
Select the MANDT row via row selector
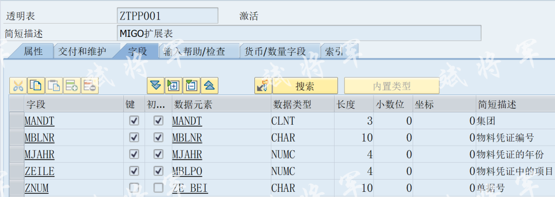coord(16,121)
